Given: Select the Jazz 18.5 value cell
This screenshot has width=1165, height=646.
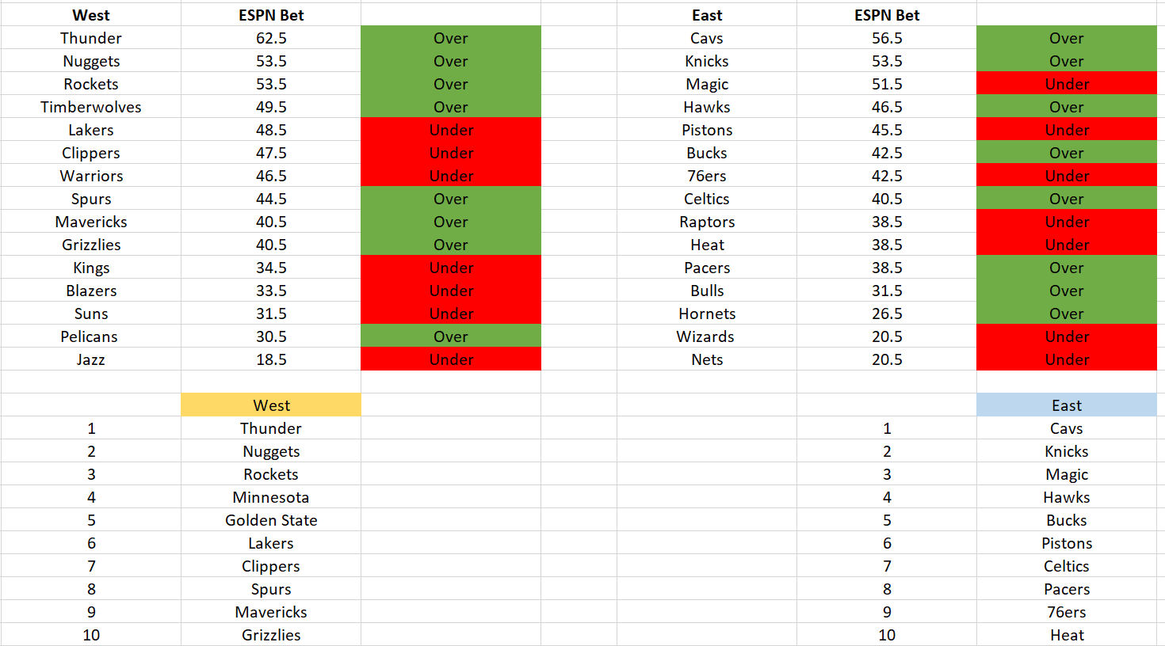Looking at the screenshot, I should 271,359.
